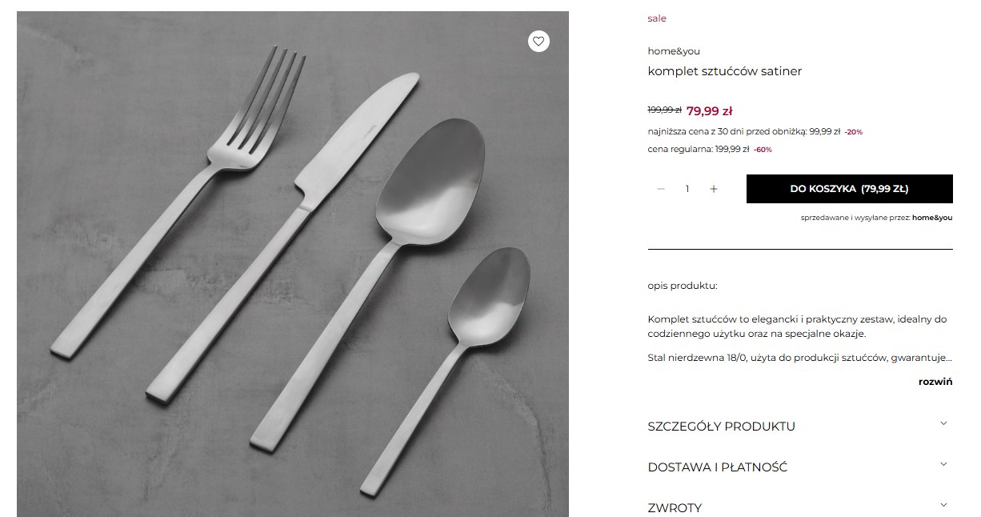Click the -20% lowest price discount badge
Viewport: 981px width, 517px height.
[853, 132]
